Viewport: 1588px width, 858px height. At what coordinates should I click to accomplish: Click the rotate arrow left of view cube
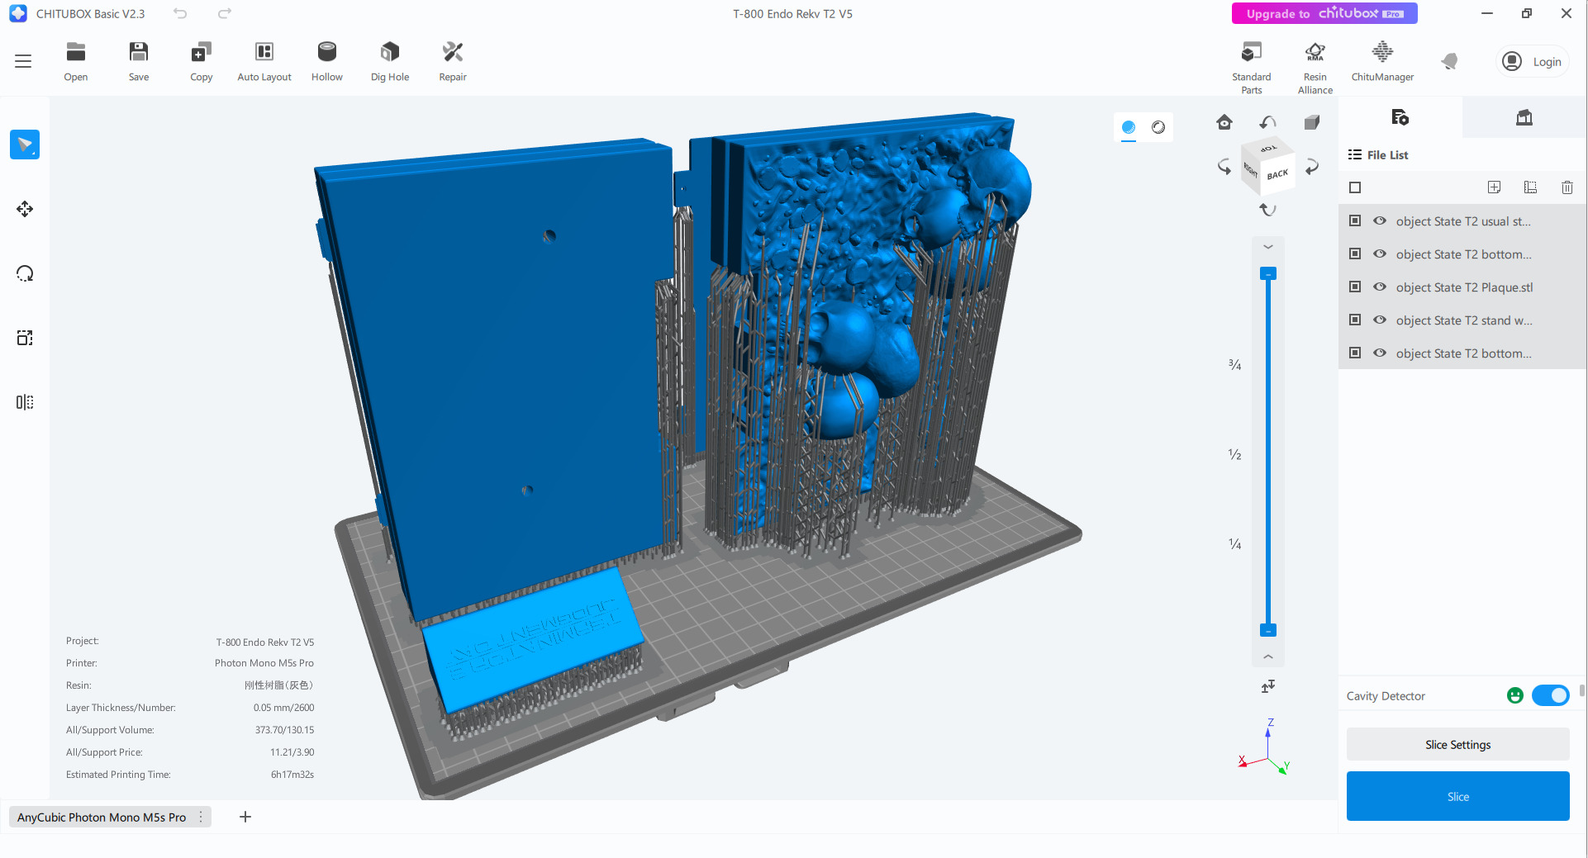1224,166
